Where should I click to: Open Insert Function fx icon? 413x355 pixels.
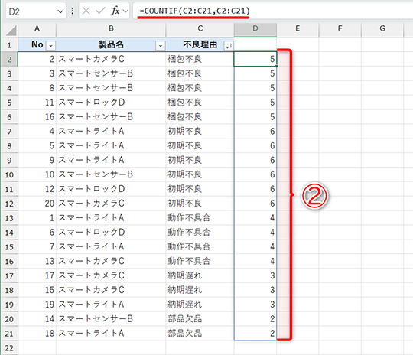click(115, 11)
